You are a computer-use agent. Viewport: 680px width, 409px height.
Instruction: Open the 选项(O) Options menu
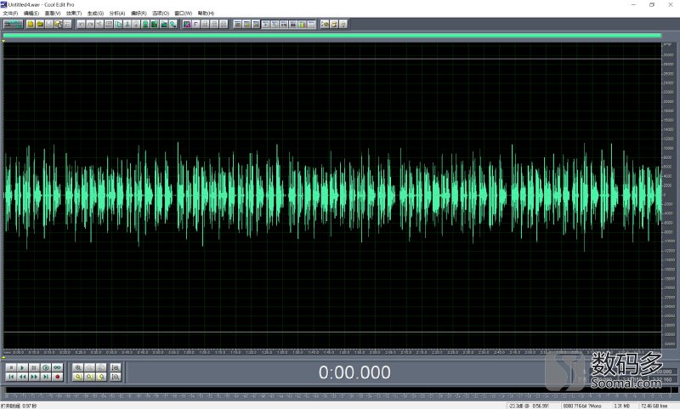(x=161, y=14)
